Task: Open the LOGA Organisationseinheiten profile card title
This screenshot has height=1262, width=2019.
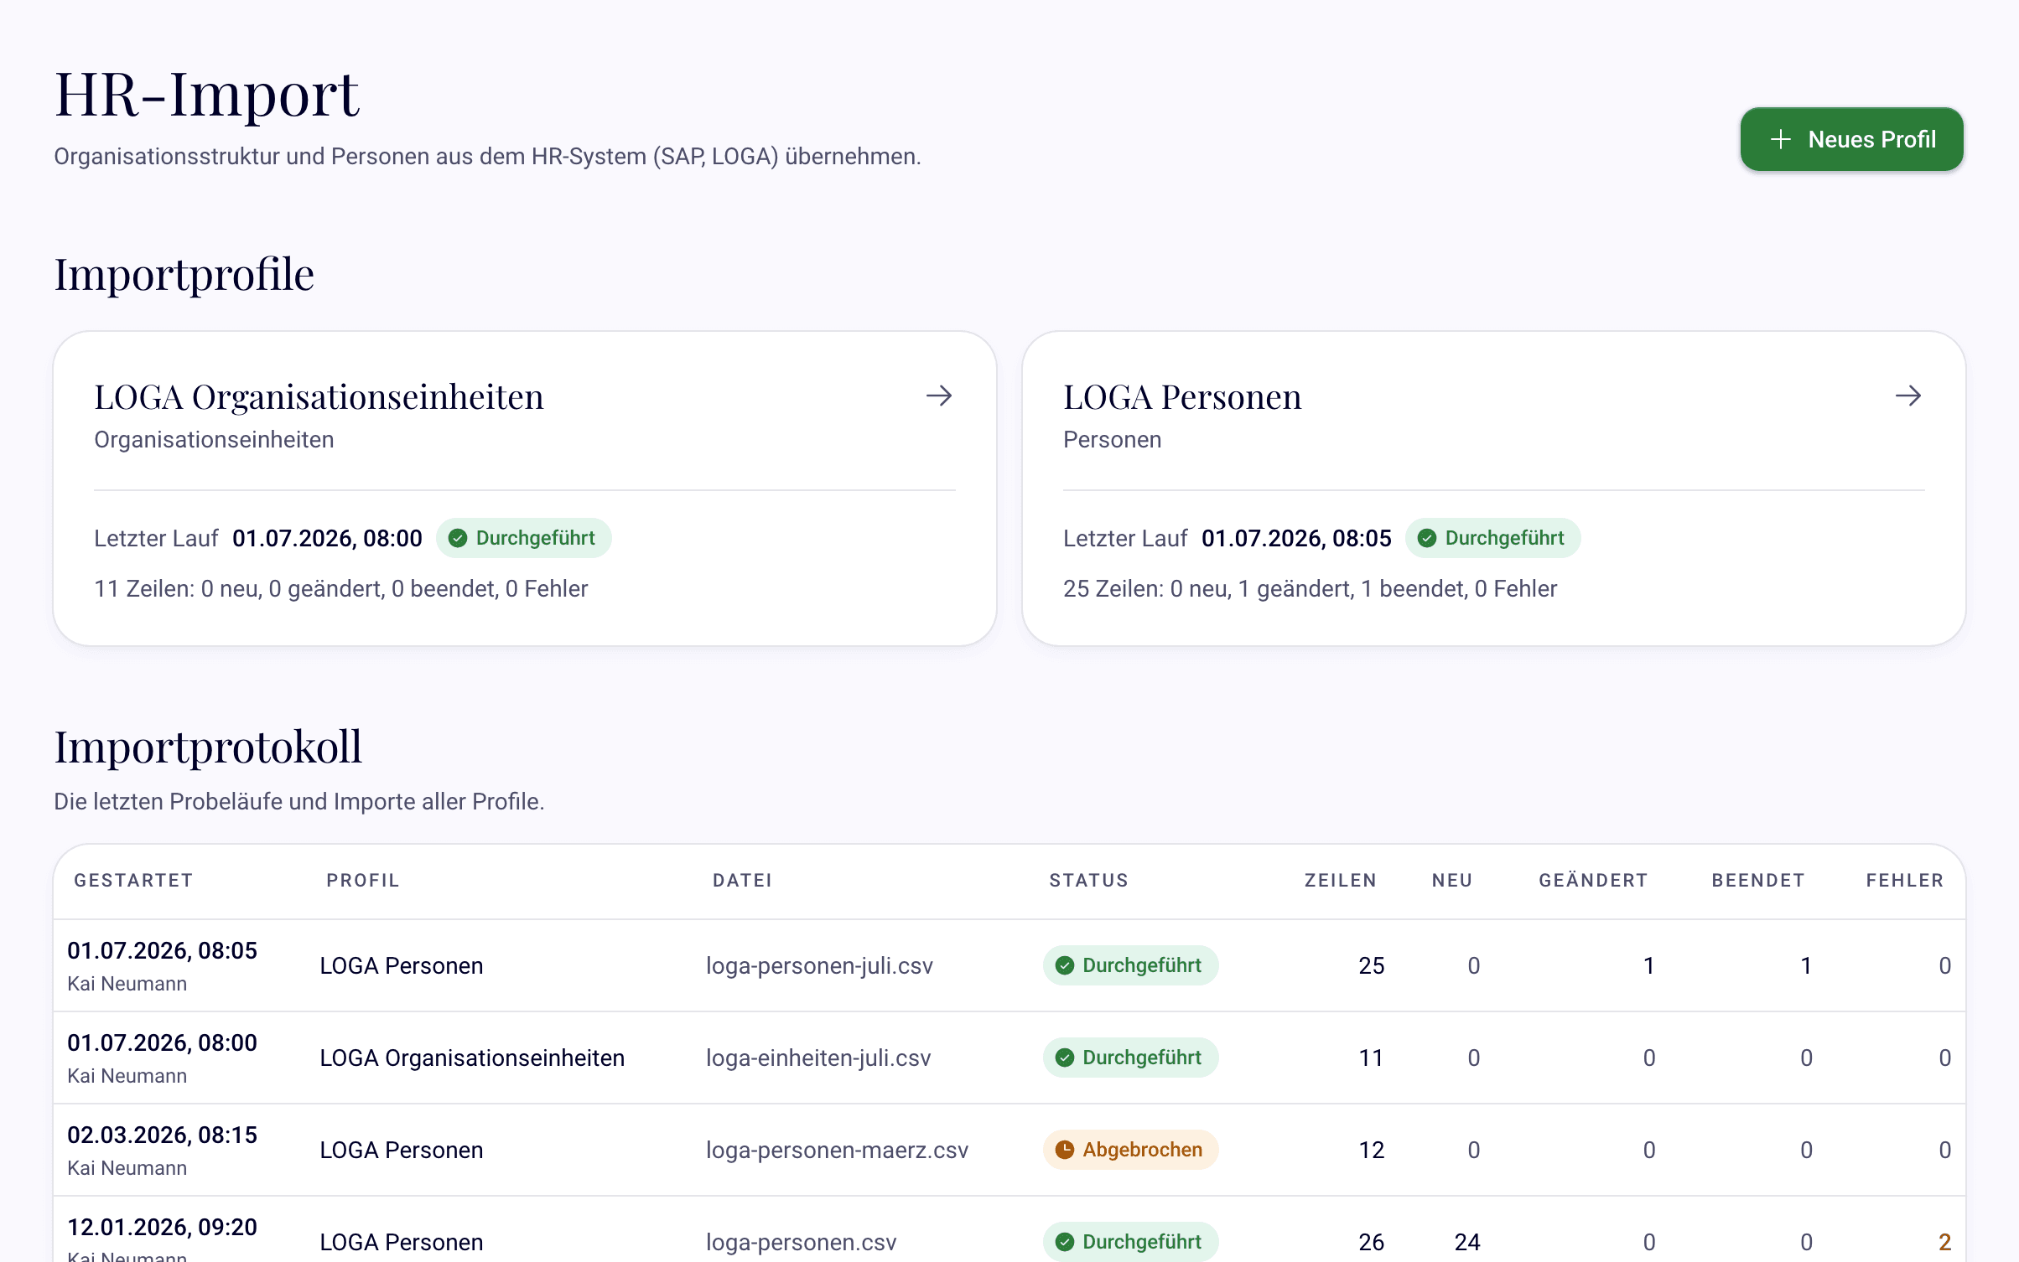Action: [319, 396]
